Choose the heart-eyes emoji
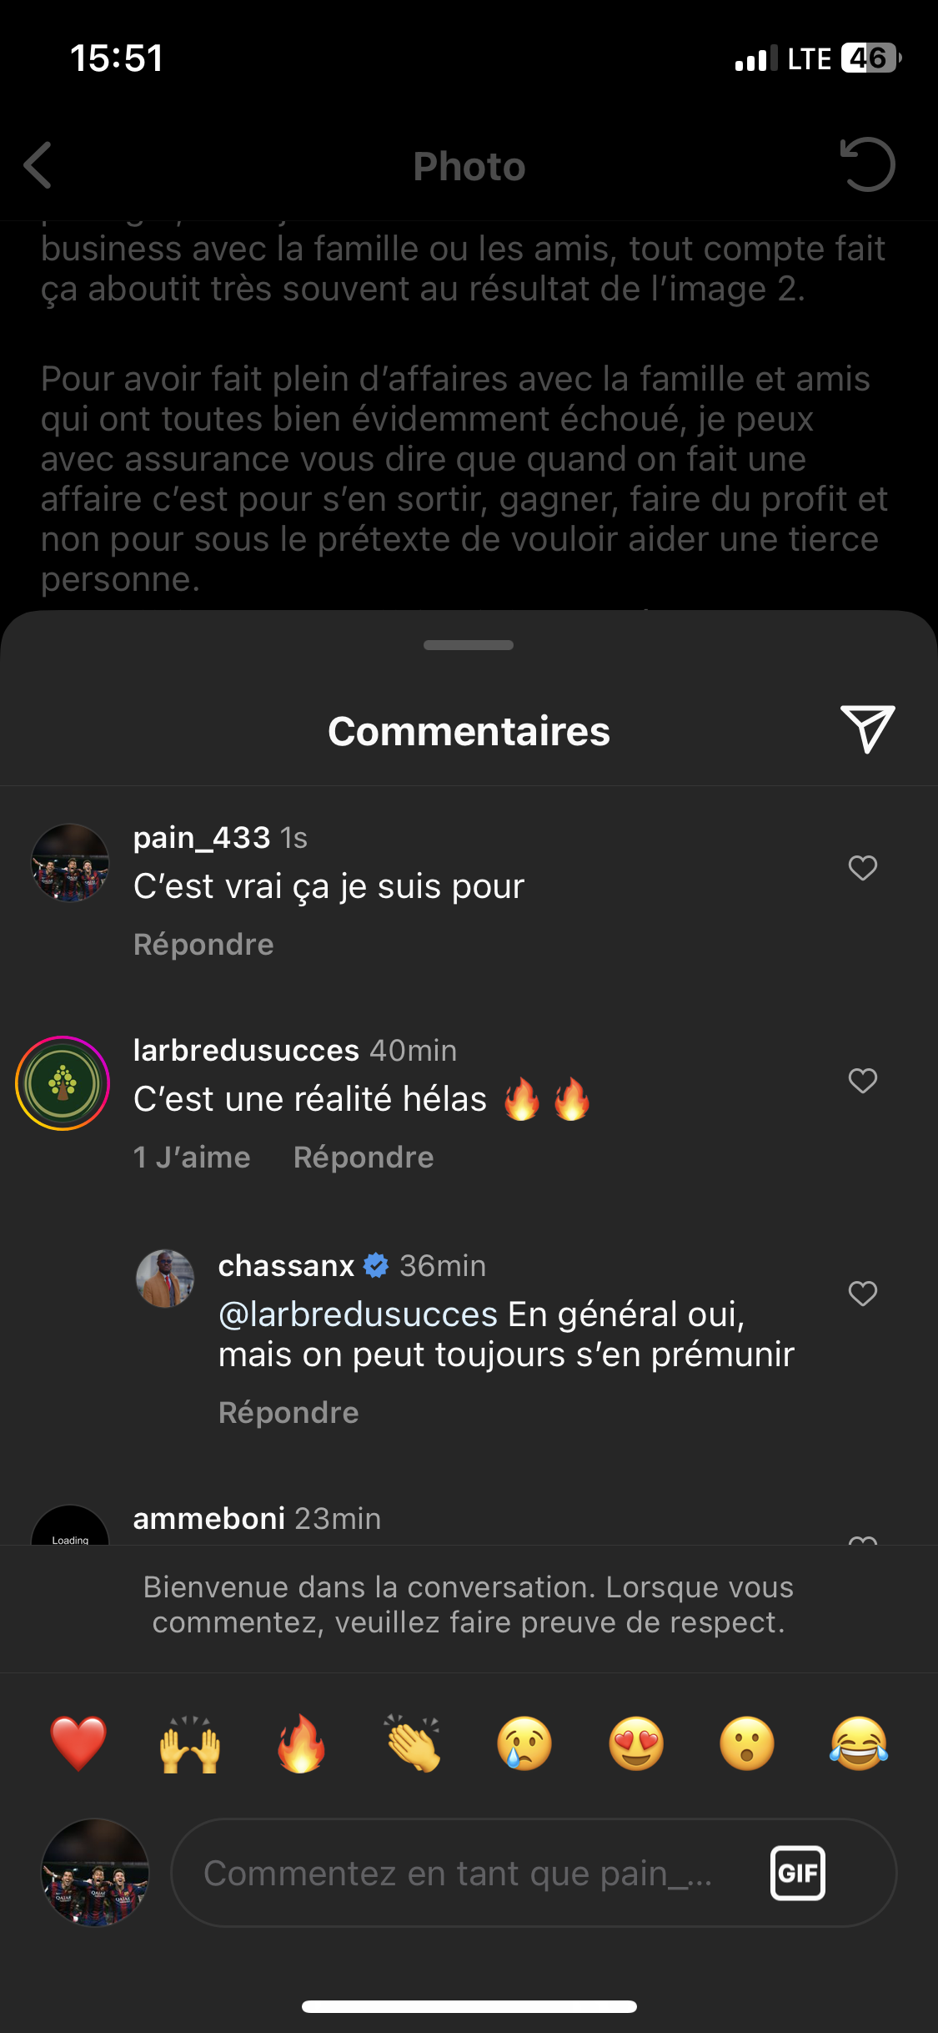This screenshot has height=2033, width=938. (636, 1743)
